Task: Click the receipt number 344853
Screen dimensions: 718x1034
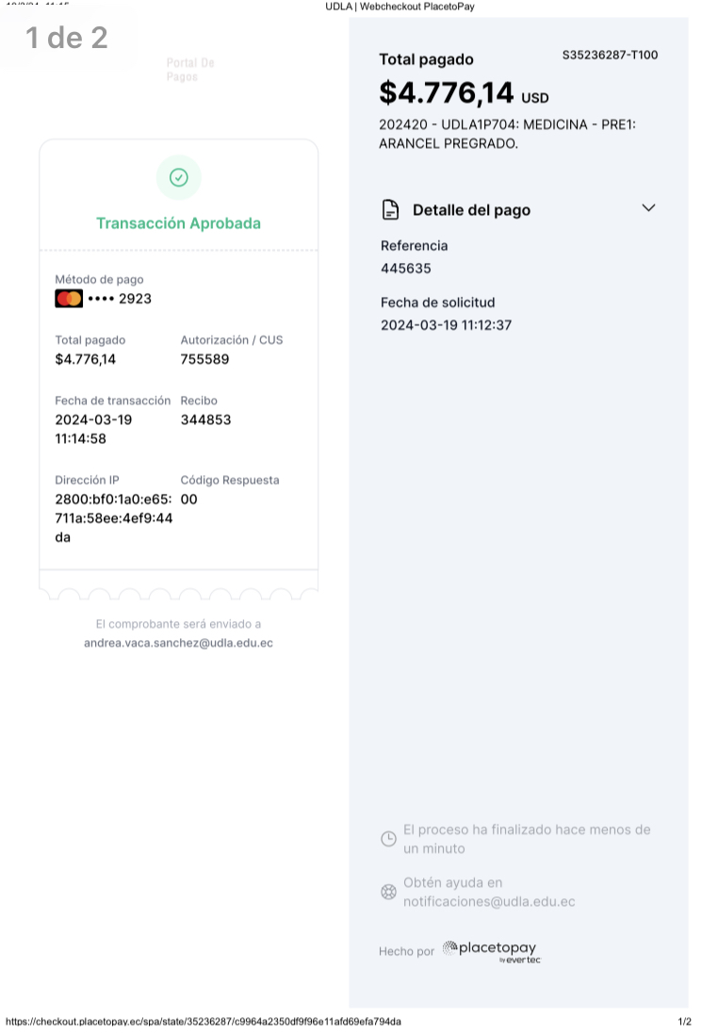Action: coord(205,419)
